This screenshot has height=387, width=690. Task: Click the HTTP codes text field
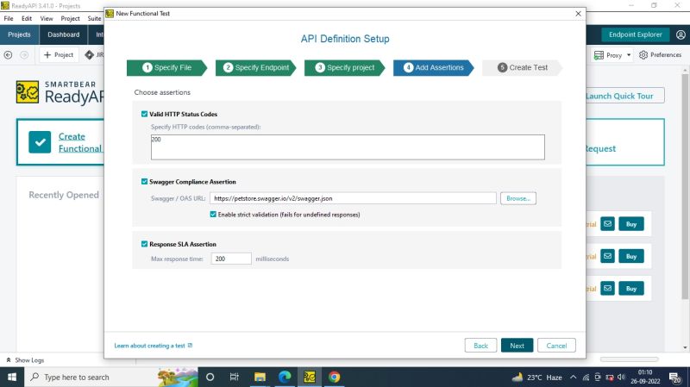point(348,147)
